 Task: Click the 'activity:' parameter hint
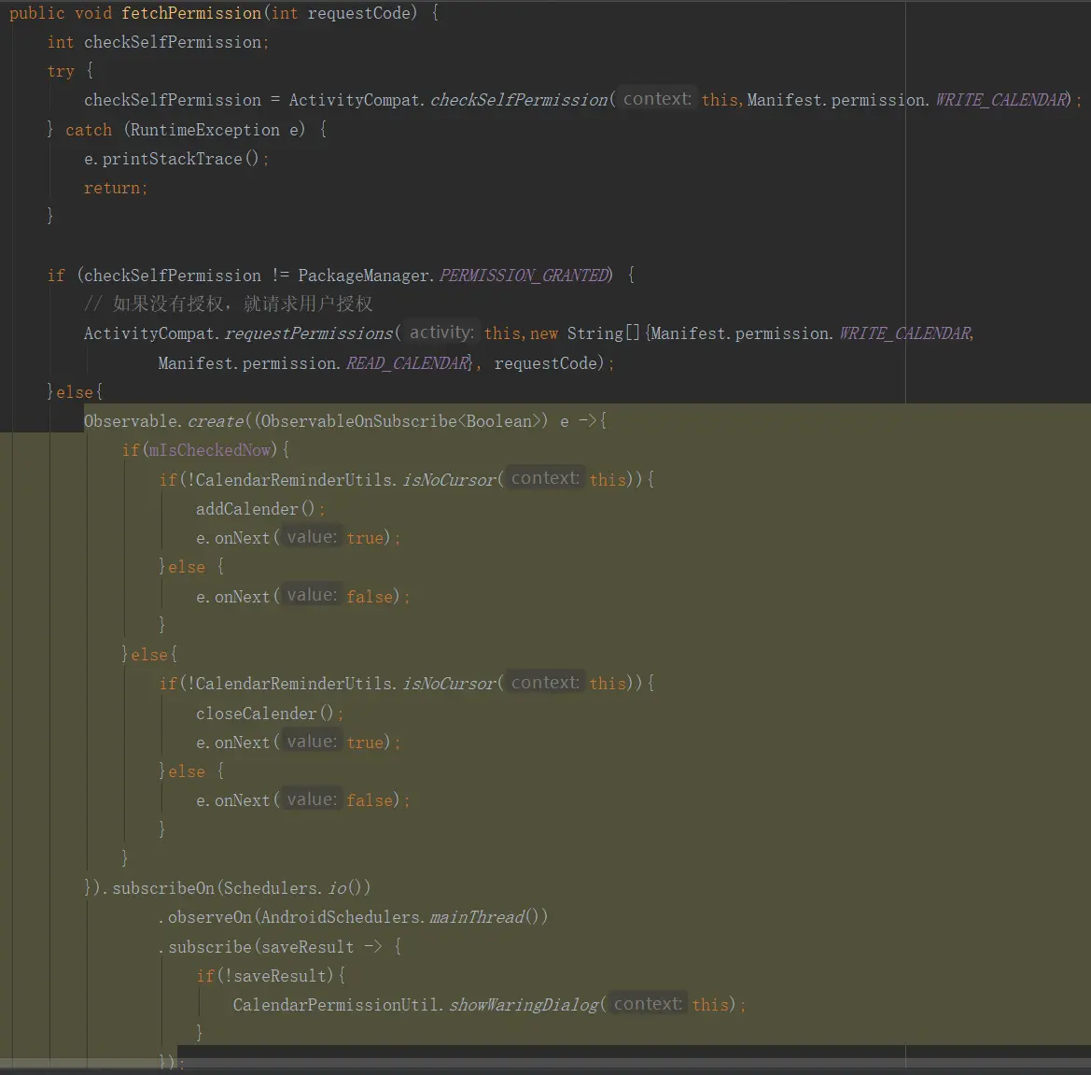point(441,332)
